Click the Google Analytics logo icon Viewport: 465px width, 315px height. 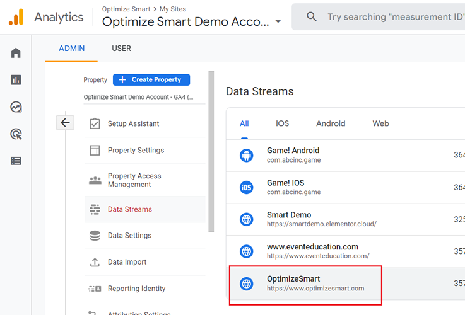pyautogui.click(x=16, y=17)
